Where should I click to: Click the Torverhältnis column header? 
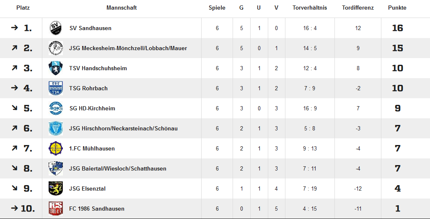tap(310, 8)
